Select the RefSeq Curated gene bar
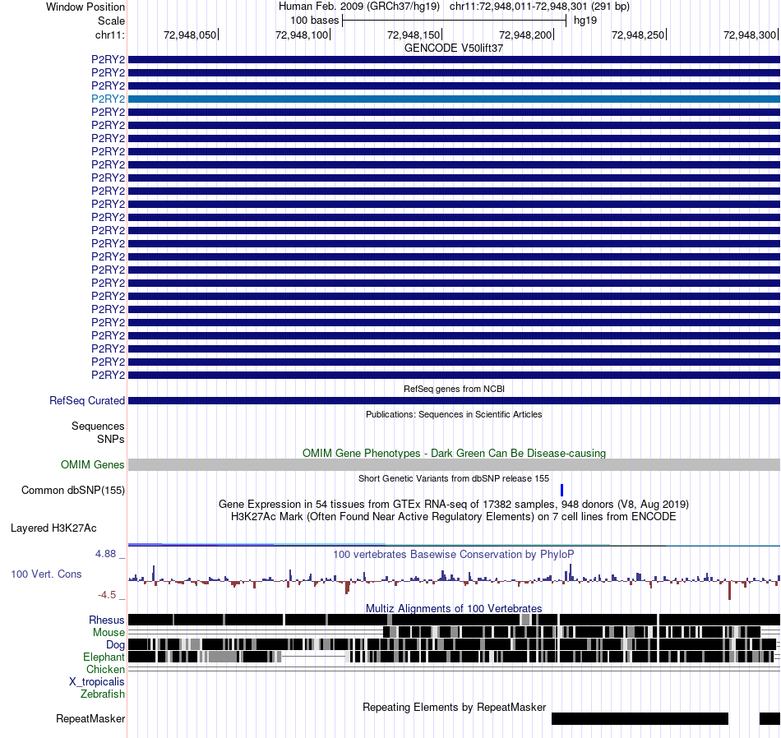Screen dimensions: 781x738 click(x=455, y=401)
